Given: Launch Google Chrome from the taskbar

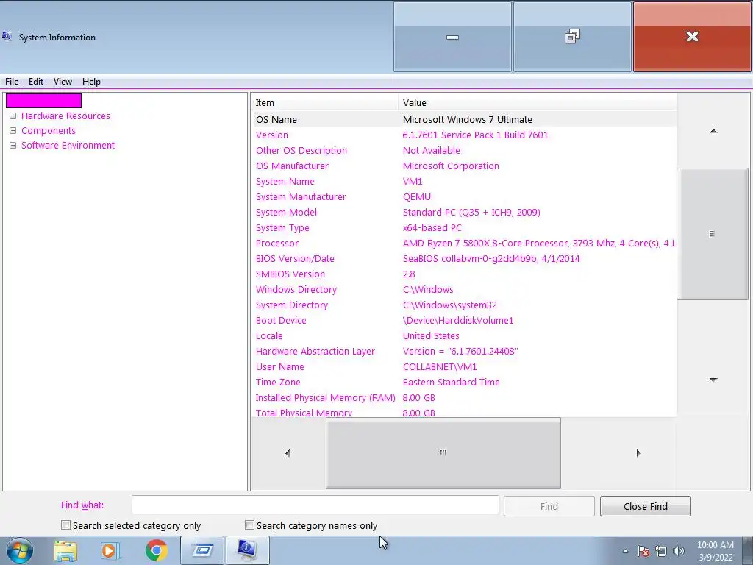Looking at the screenshot, I should 156,550.
